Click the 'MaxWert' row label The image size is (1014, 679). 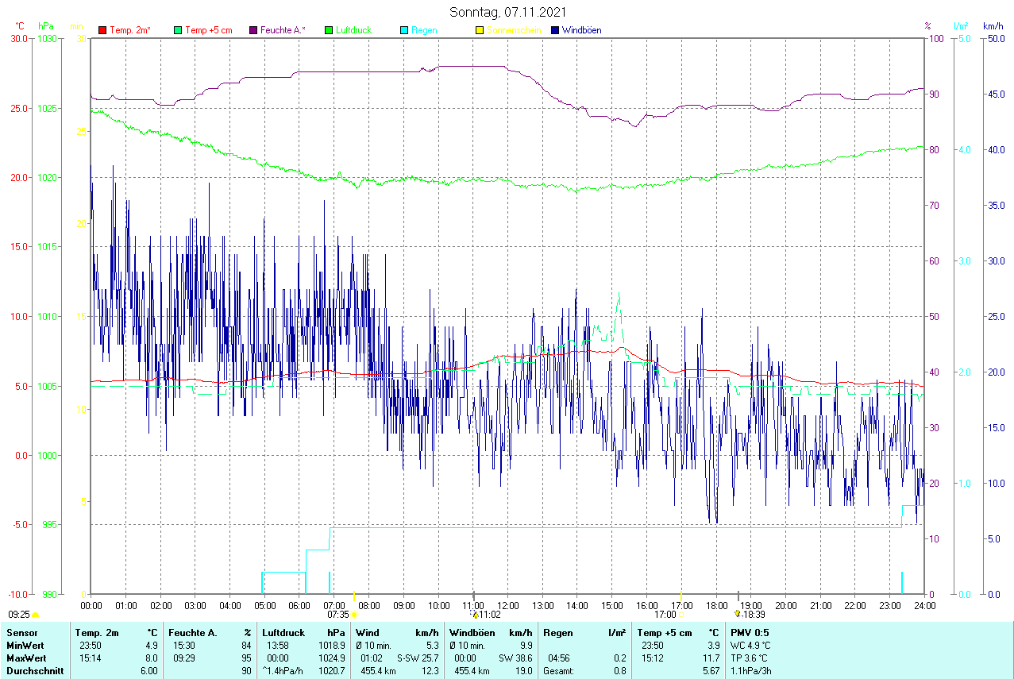[x=25, y=658]
